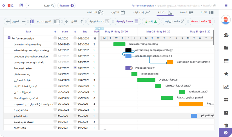Open the favorites star sidebar icon
Viewport: 232px width, 137px height.
point(226,74)
